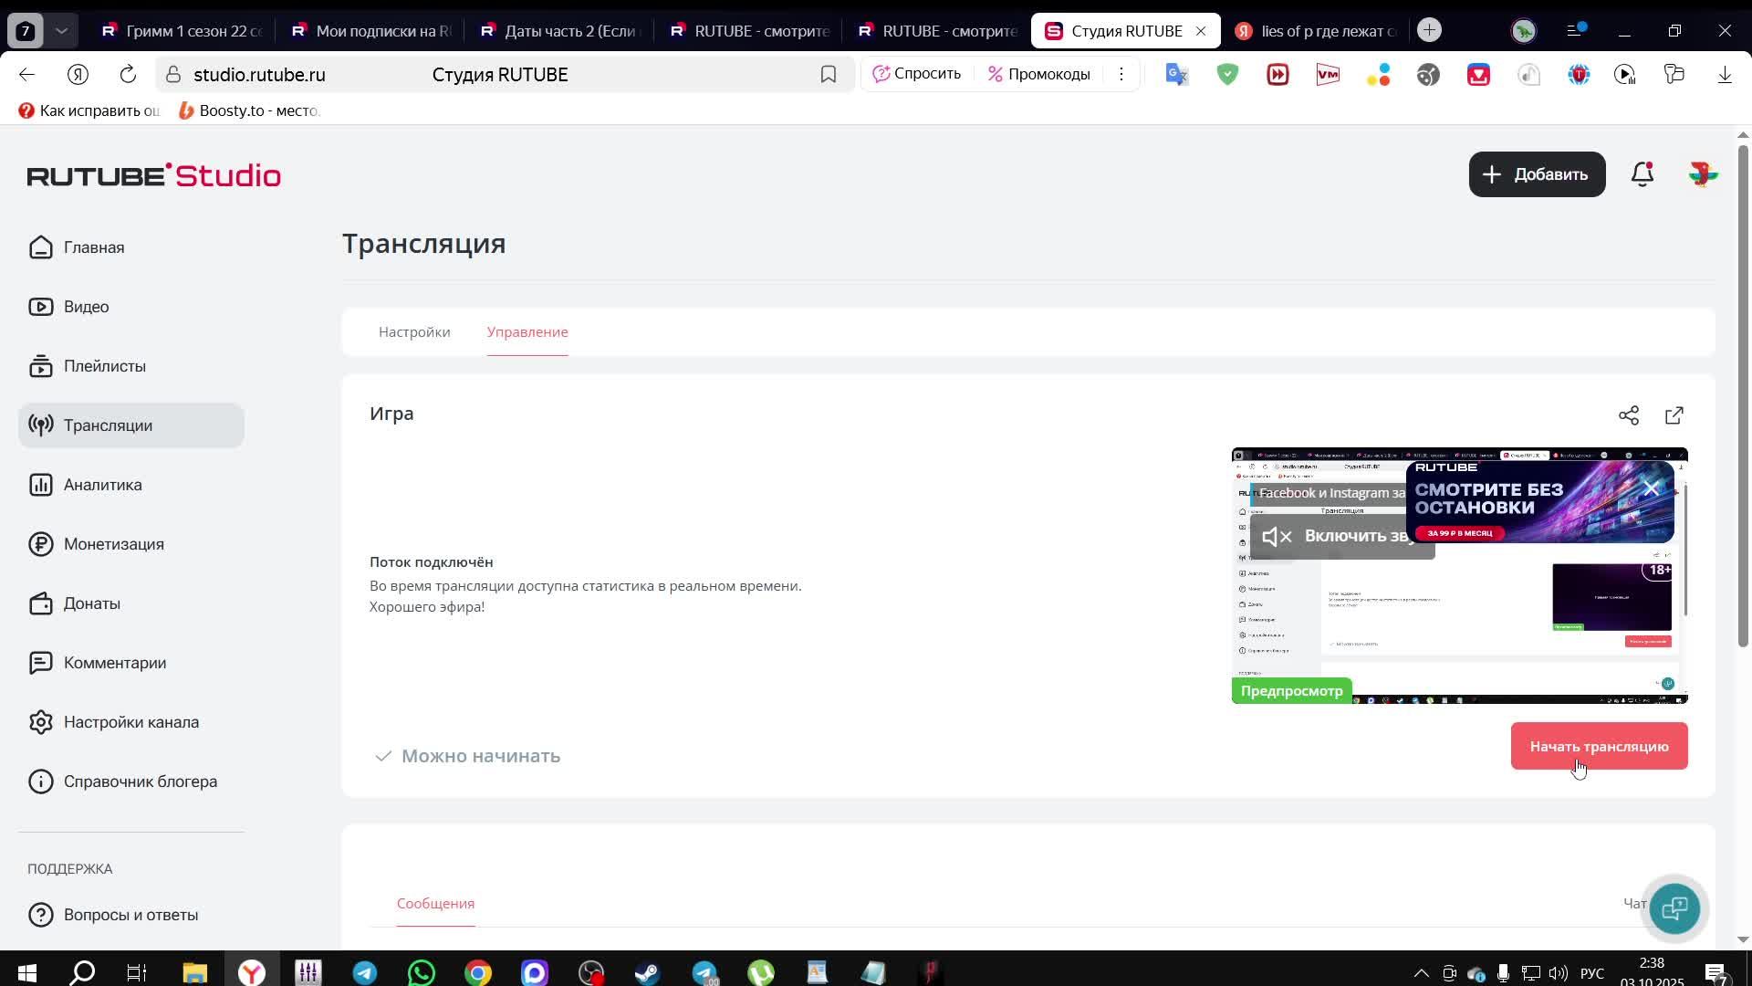Click the page vertical scrollbar
1752x986 pixels.
[1742, 393]
